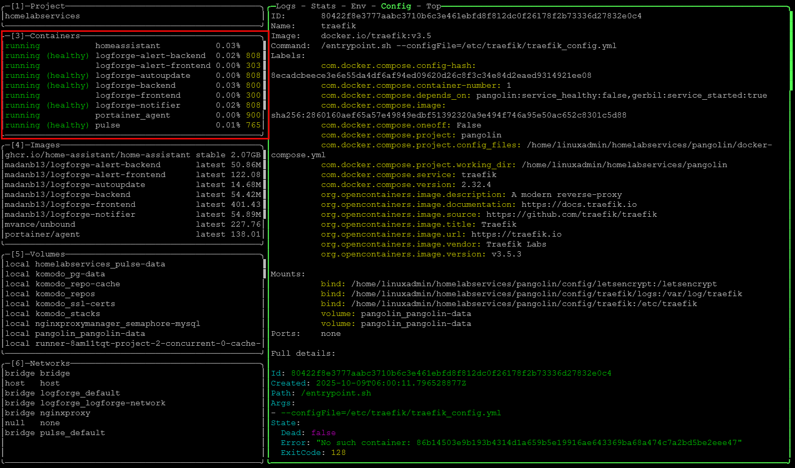The width and height of the screenshot is (795, 468).
Task: Select the runner-8am11tqt-project-2 cache volume
Action: point(133,344)
